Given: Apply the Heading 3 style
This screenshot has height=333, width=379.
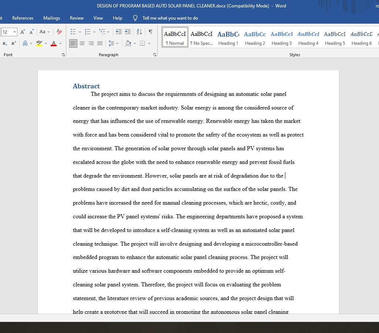Looking at the screenshot, I should pos(282,37).
